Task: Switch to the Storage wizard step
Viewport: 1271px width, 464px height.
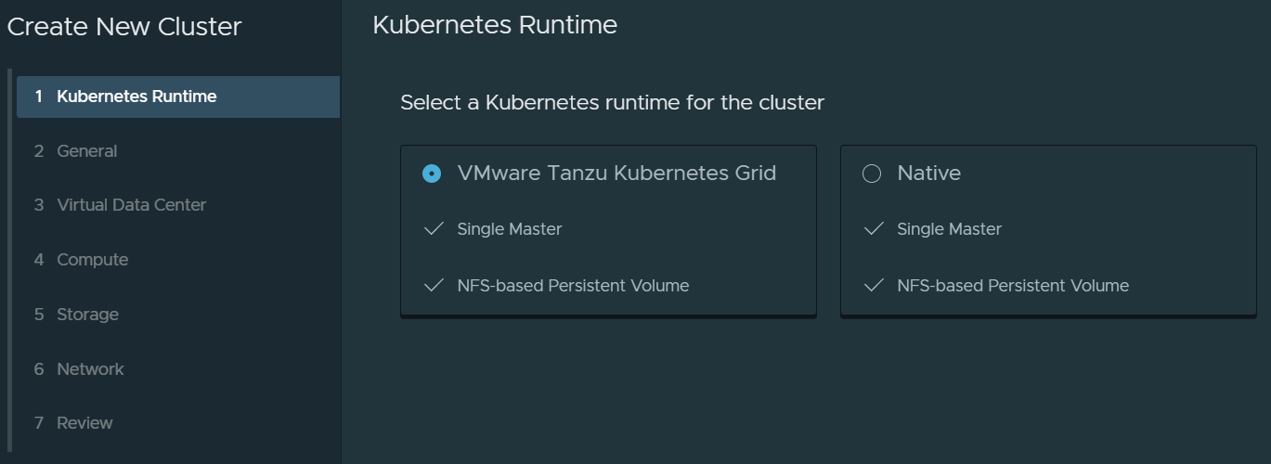Action: [87, 315]
